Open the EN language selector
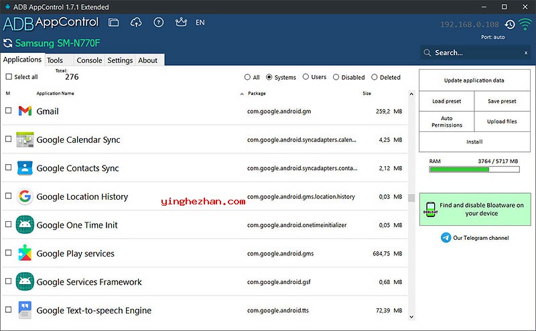 (x=200, y=23)
